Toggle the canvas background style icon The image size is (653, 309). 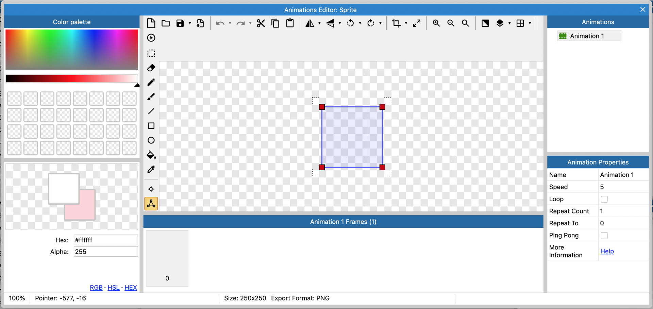pyautogui.click(x=485, y=23)
